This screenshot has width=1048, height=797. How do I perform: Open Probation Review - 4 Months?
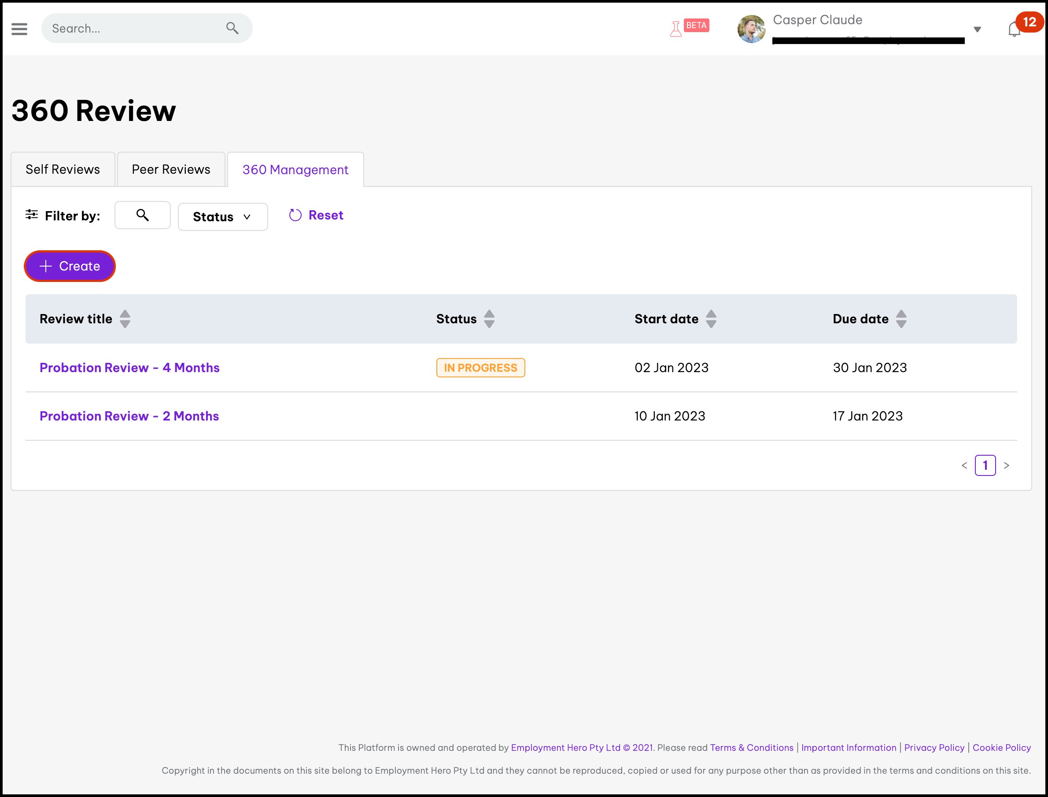[129, 368]
